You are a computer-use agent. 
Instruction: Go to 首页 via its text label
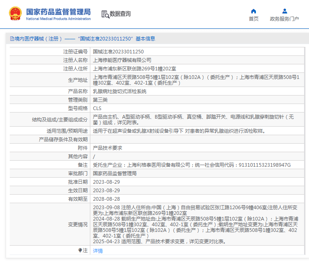pos(254,19)
